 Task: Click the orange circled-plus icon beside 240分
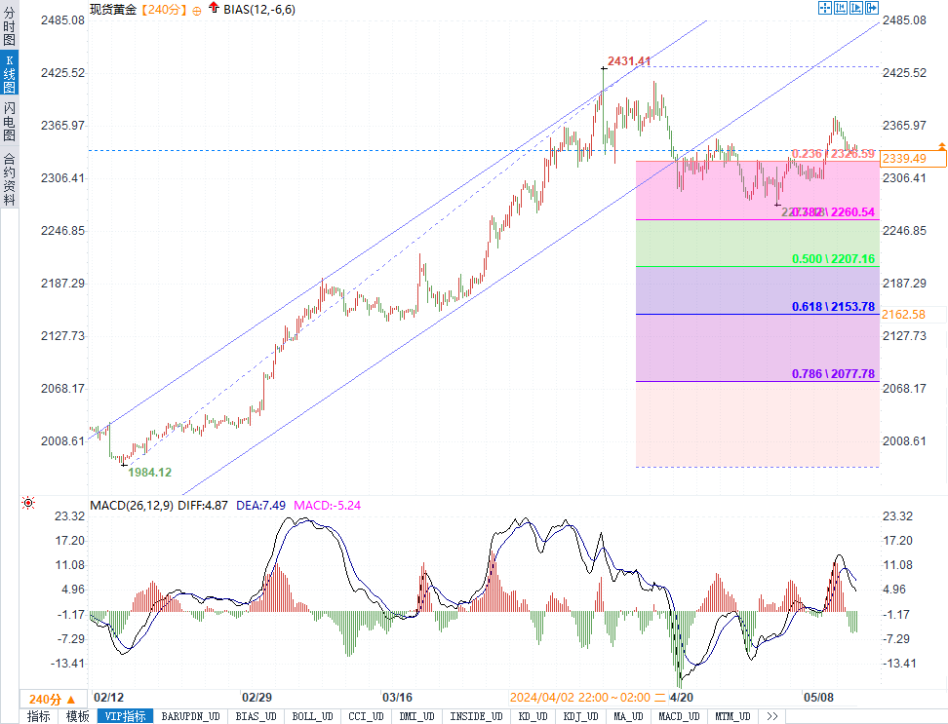tap(197, 10)
